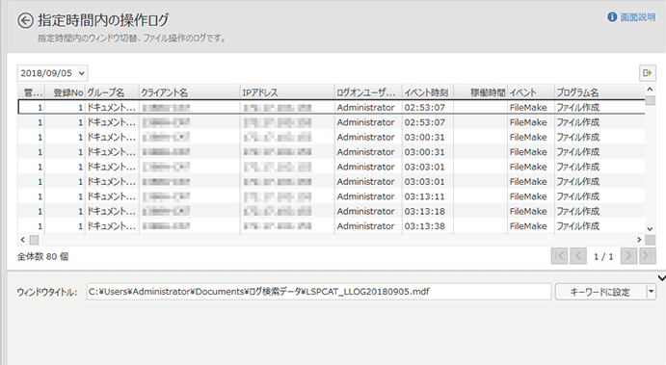Jump to the last page of results
Image resolution: width=666 pixels, height=365 pixels.
[x=648, y=256]
